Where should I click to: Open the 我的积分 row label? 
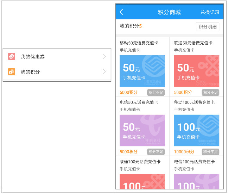30,72
